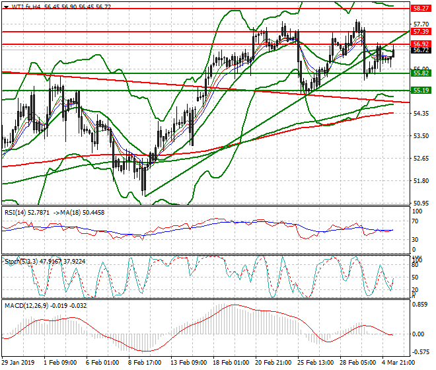The height and width of the screenshot is (370, 436).
Task: Select the 55.82 green price level label
Action: [x=421, y=73]
